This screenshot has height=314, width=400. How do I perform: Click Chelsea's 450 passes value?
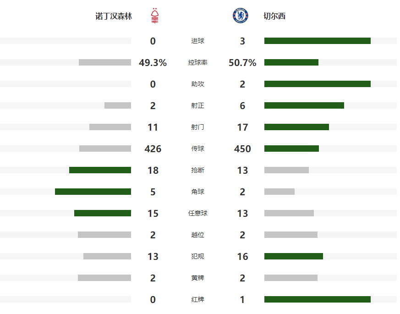tap(242, 149)
